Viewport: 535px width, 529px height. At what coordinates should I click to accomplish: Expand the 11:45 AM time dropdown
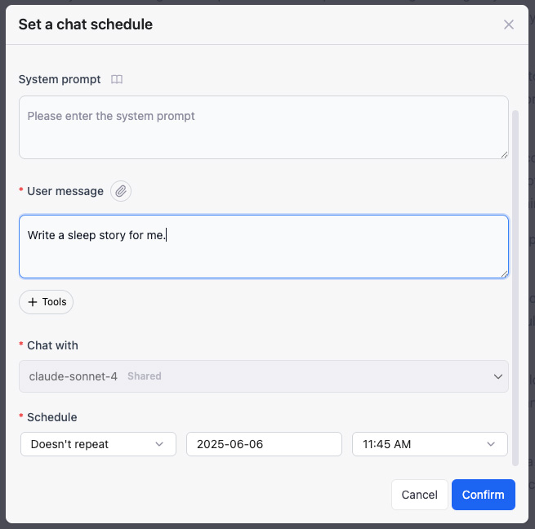430,444
